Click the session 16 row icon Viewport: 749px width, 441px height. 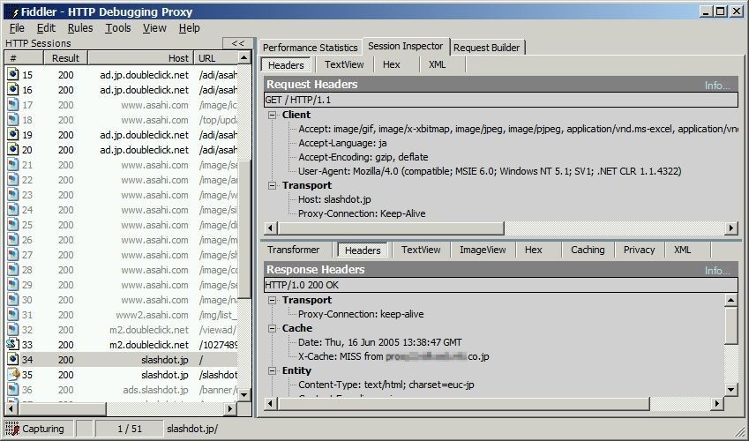coord(13,89)
